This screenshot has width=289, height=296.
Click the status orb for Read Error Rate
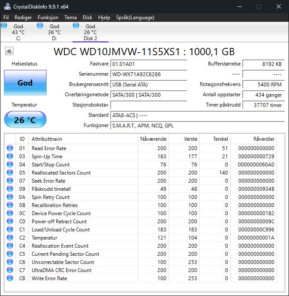(x=10, y=148)
